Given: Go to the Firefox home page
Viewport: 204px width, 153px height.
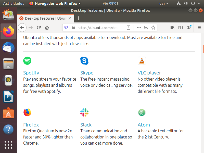Looking at the screenshot, I should point(47,28).
